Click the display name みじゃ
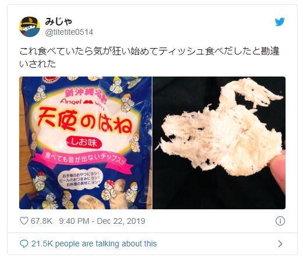The width and height of the screenshot is (303, 258). coord(59,21)
